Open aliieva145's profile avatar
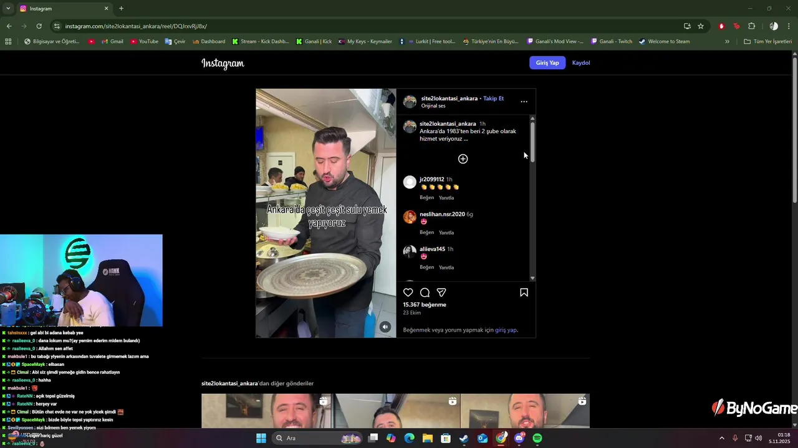This screenshot has width=798, height=448. click(410, 251)
